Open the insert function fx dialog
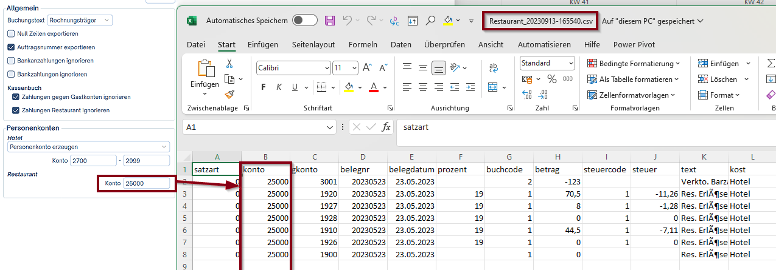This screenshot has height=270, width=776. pyautogui.click(x=386, y=127)
